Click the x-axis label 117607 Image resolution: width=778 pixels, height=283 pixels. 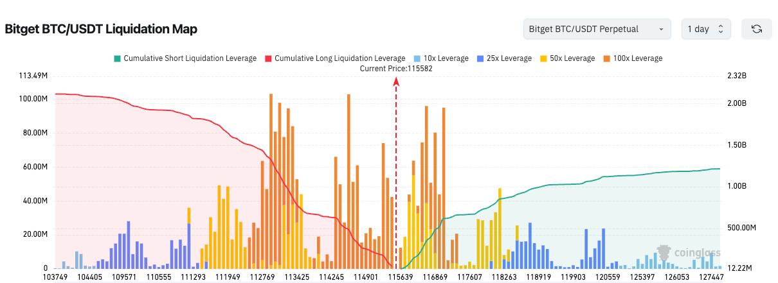tap(469, 277)
